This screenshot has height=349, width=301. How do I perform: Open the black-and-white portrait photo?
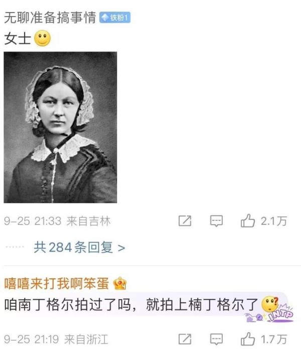60,128
